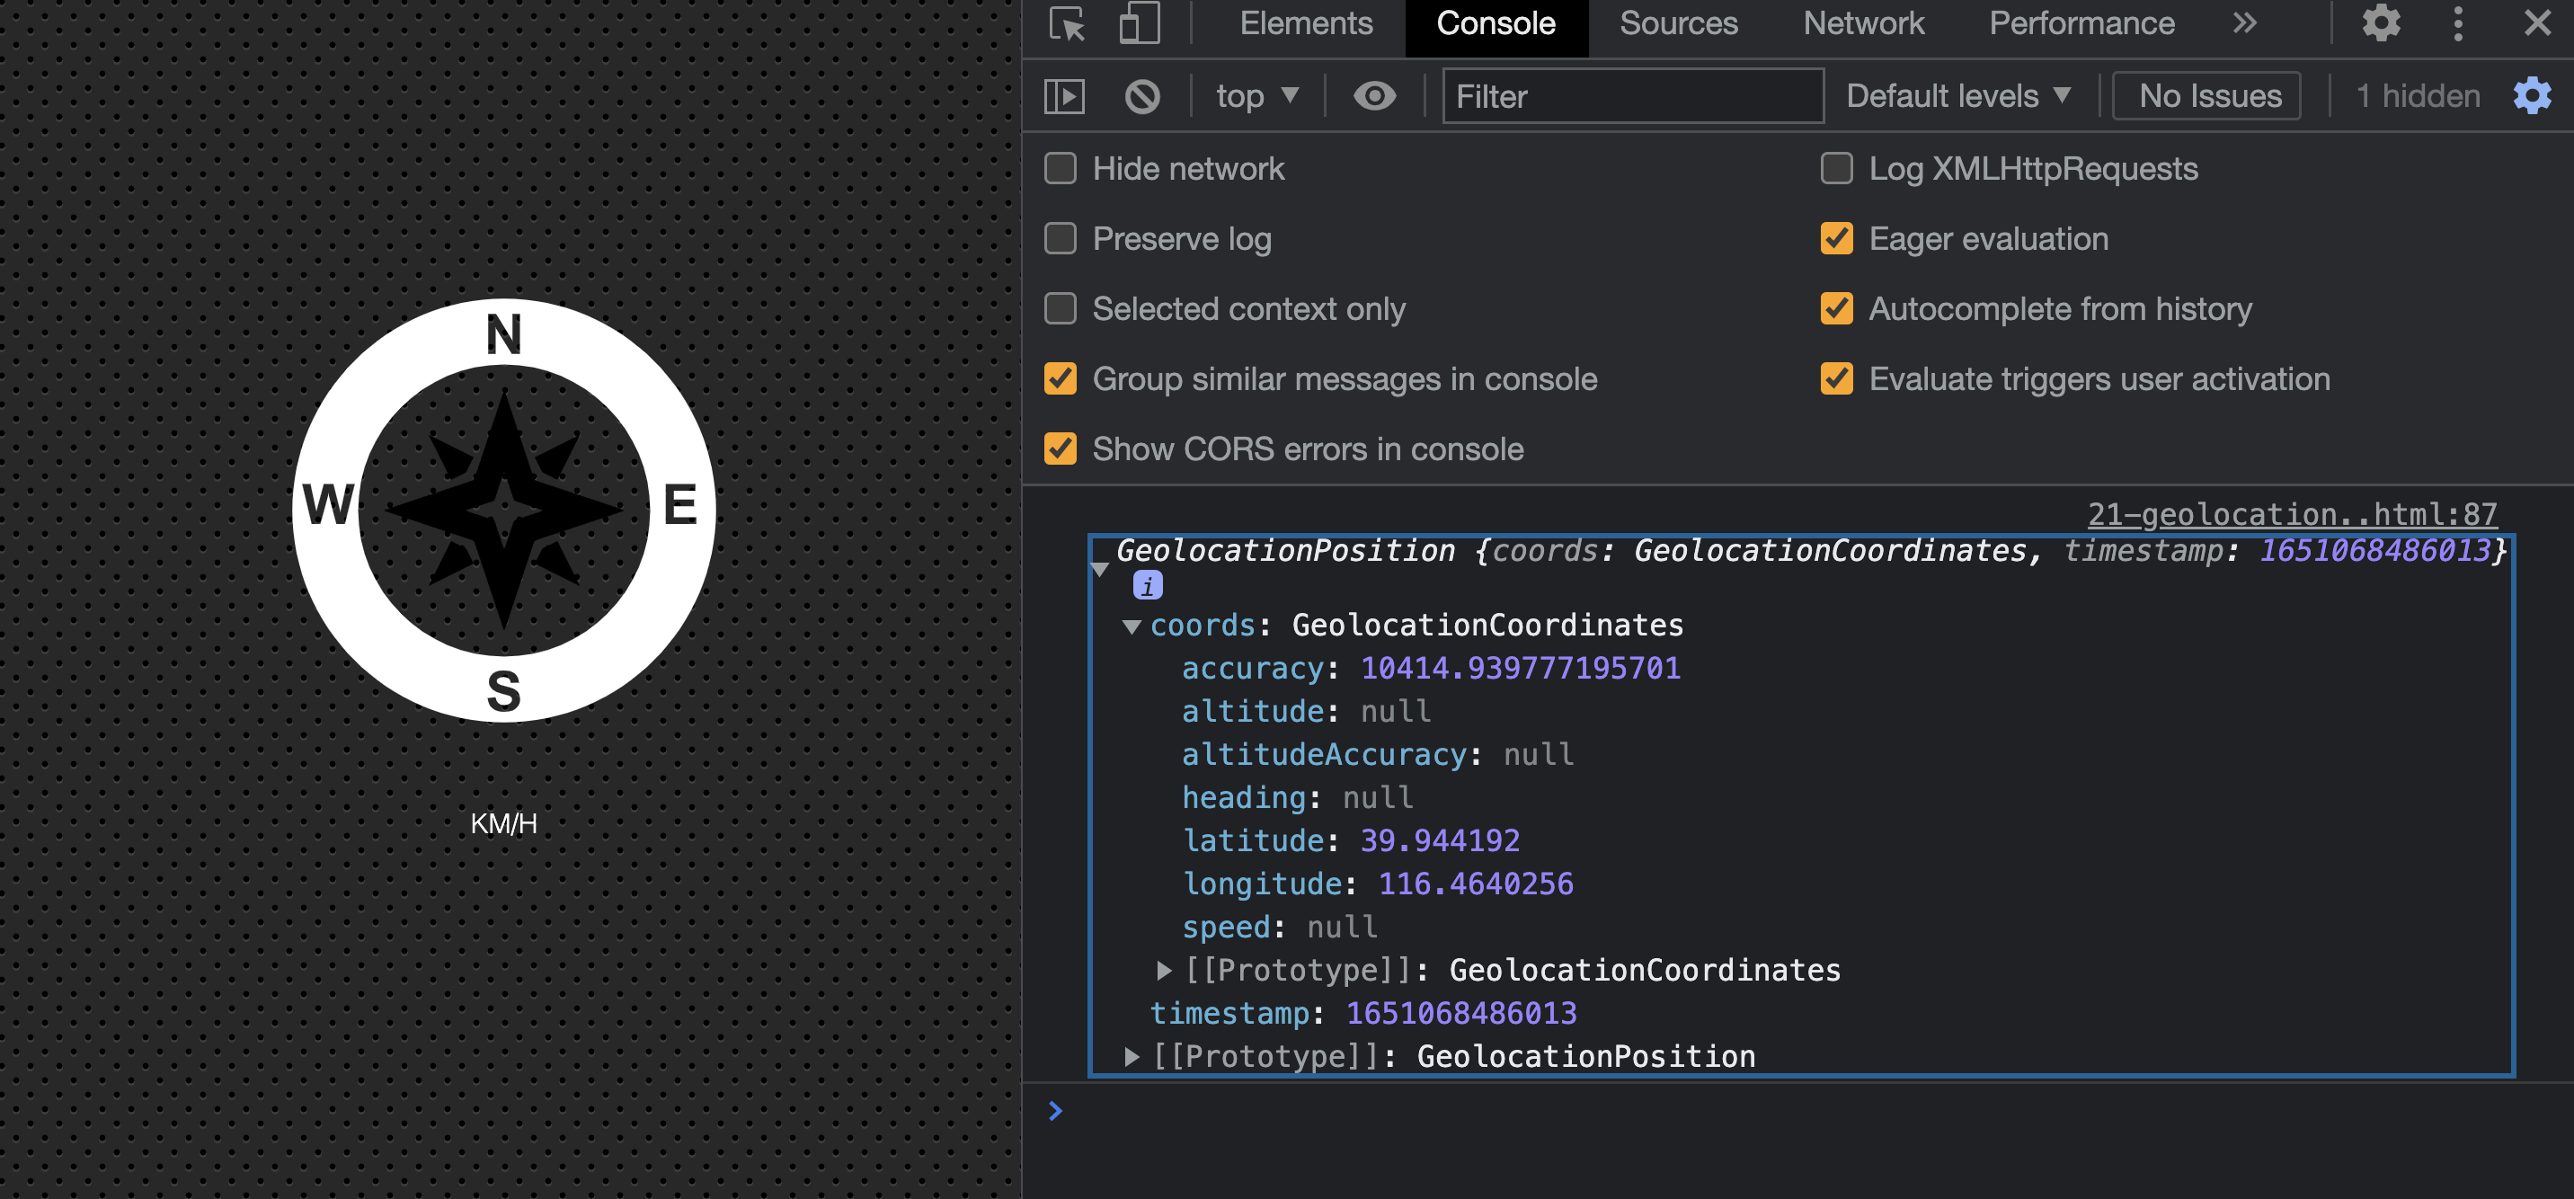The width and height of the screenshot is (2574, 1199).
Task: Open DevTools settings gear in top bar
Action: point(2380,24)
